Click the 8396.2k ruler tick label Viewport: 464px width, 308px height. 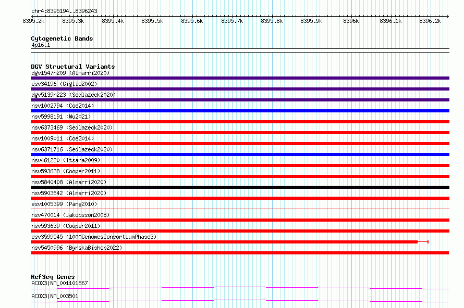click(430, 21)
